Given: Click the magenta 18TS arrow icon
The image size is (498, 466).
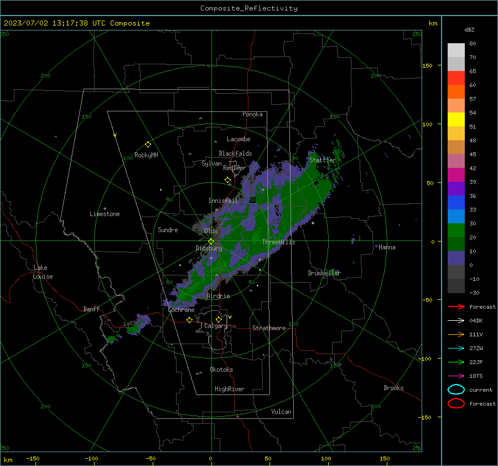Looking at the screenshot, I should (456, 376).
